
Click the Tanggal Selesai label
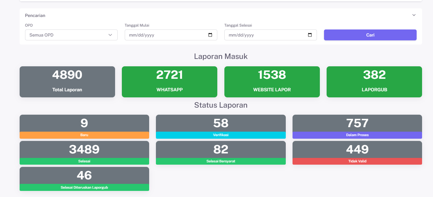(x=238, y=25)
